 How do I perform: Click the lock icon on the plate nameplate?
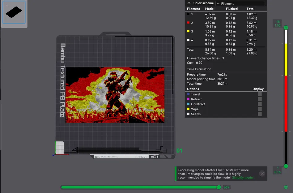click(152, 156)
